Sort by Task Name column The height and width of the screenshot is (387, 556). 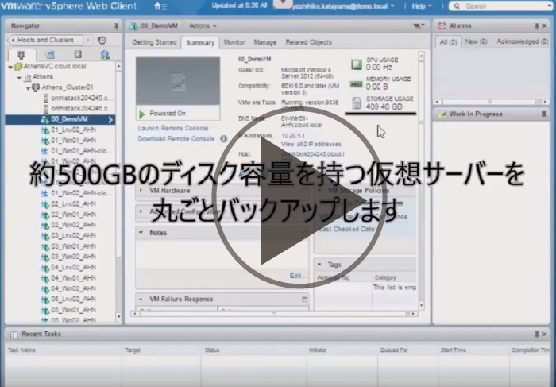click(21, 350)
